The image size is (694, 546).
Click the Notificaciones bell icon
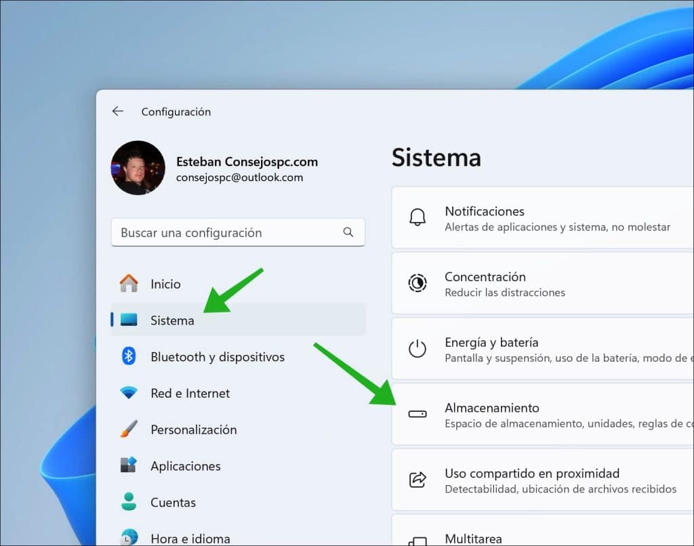click(x=417, y=217)
